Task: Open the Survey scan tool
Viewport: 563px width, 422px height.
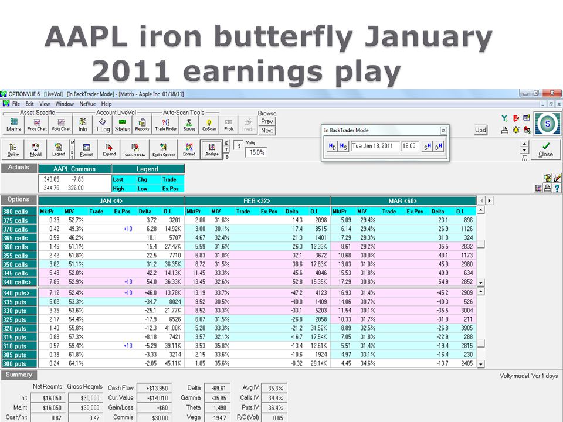Action: [x=189, y=125]
